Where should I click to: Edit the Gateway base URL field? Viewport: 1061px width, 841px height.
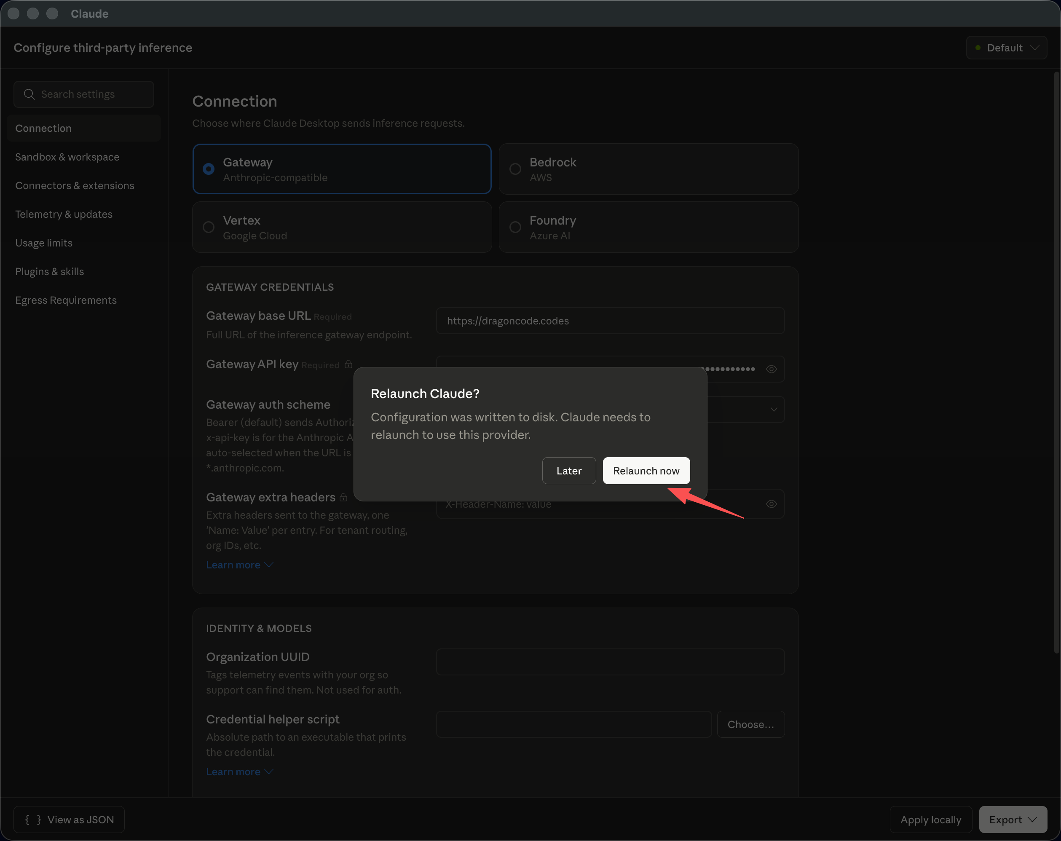(x=610, y=320)
